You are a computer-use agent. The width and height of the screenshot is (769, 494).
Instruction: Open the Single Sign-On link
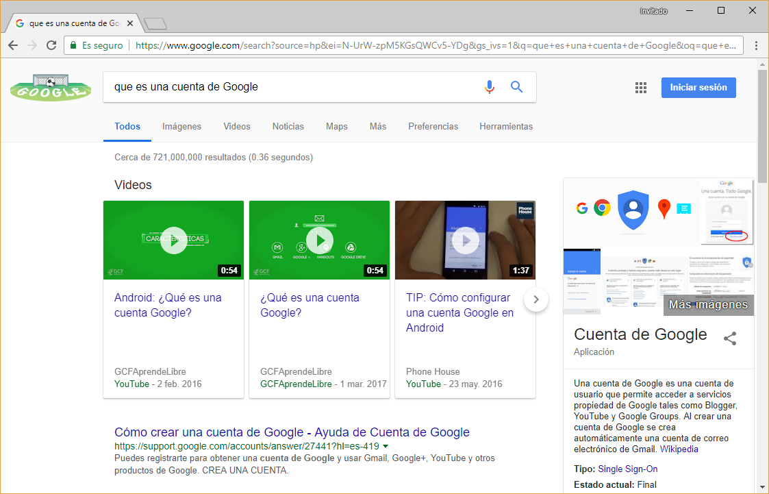[x=628, y=469]
